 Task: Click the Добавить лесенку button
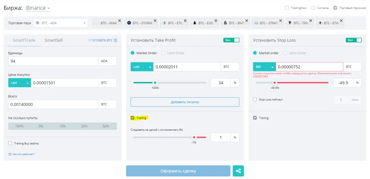tap(185, 102)
